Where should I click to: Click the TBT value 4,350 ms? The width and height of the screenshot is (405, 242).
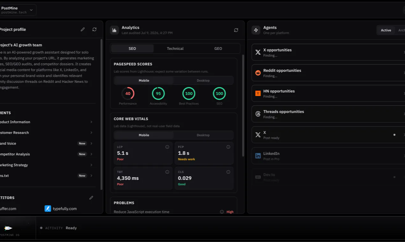pyautogui.click(x=128, y=178)
